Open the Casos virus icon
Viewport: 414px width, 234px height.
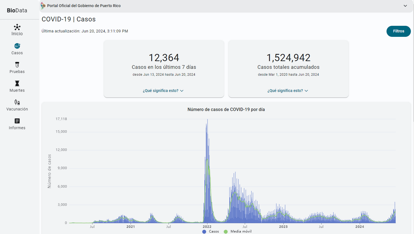pos(17,46)
